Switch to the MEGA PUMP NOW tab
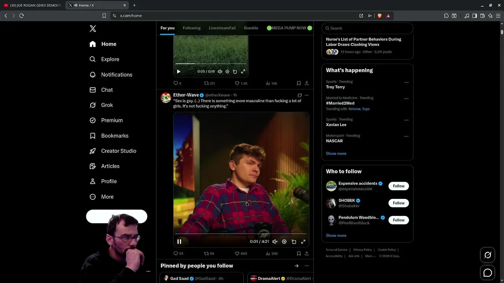504x283 pixels. tap(289, 28)
